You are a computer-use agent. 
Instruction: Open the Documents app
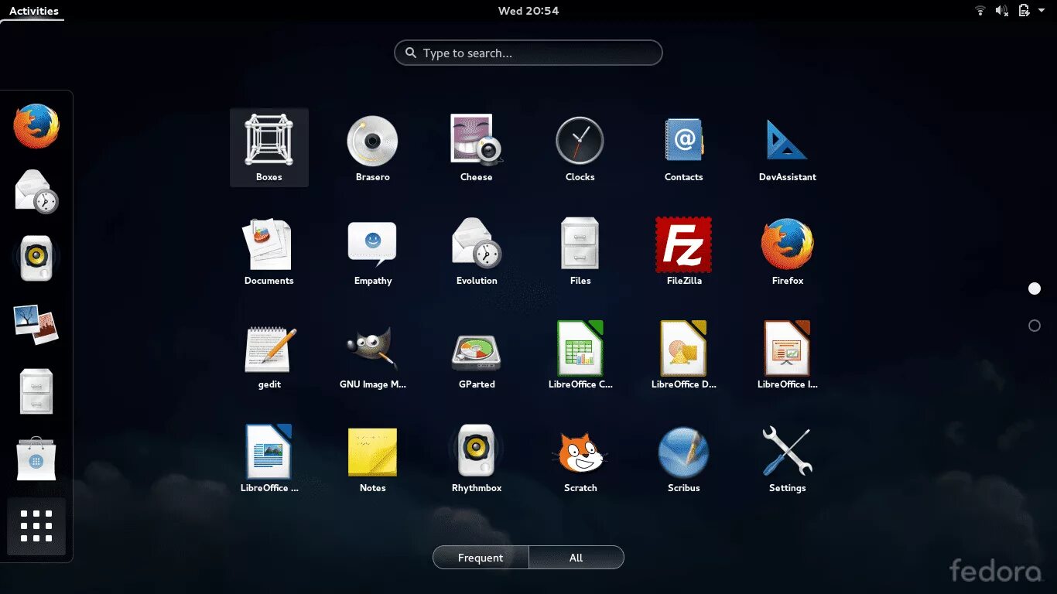pyautogui.click(x=269, y=251)
